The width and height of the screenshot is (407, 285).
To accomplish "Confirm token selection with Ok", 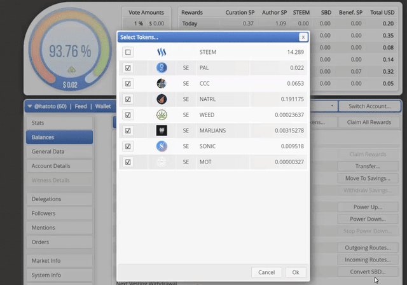I will [x=295, y=272].
